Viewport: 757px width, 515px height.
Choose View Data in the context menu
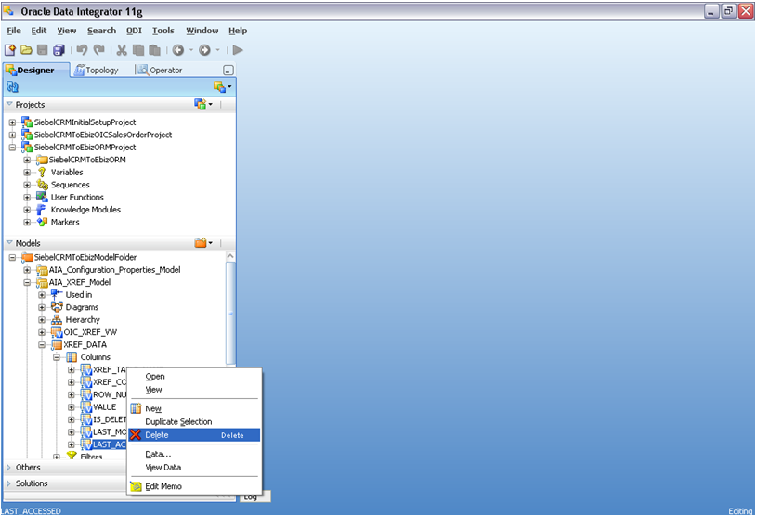194,468
